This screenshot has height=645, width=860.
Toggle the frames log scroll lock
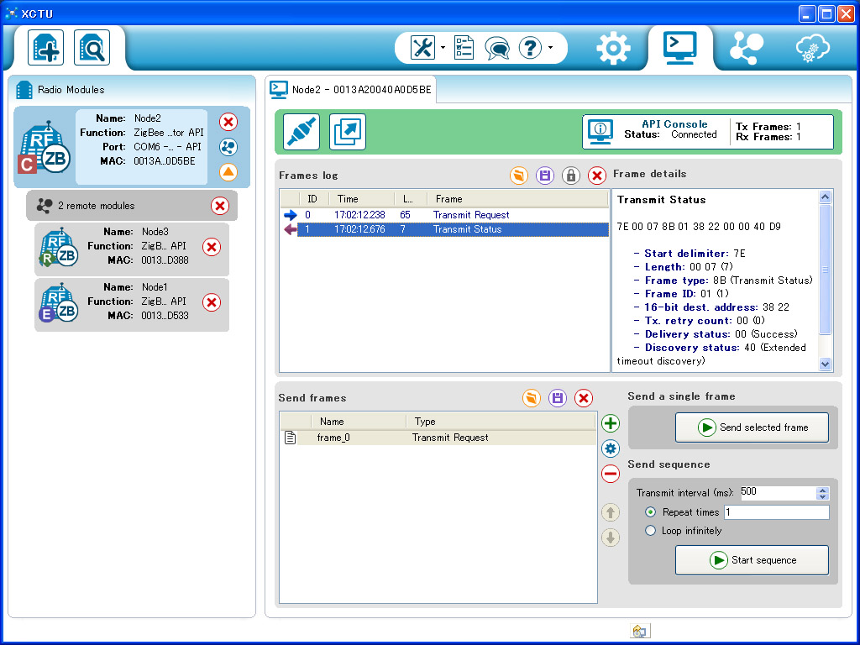coord(571,176)
